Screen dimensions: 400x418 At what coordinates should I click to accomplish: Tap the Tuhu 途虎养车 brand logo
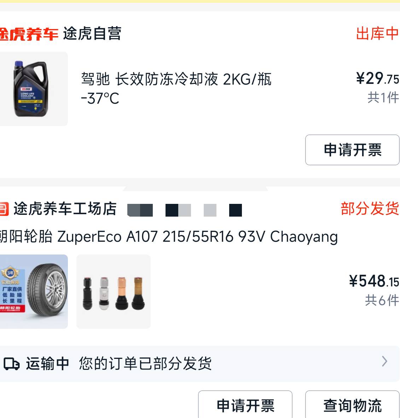pos(29,34)
